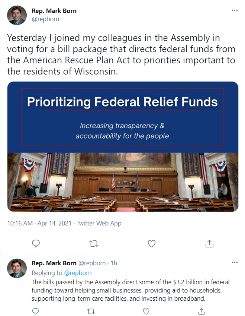The width and height of the screenshot is (245, 316).
Task: Open Rep. Mark Born profile picture at top
Action: 17,15
